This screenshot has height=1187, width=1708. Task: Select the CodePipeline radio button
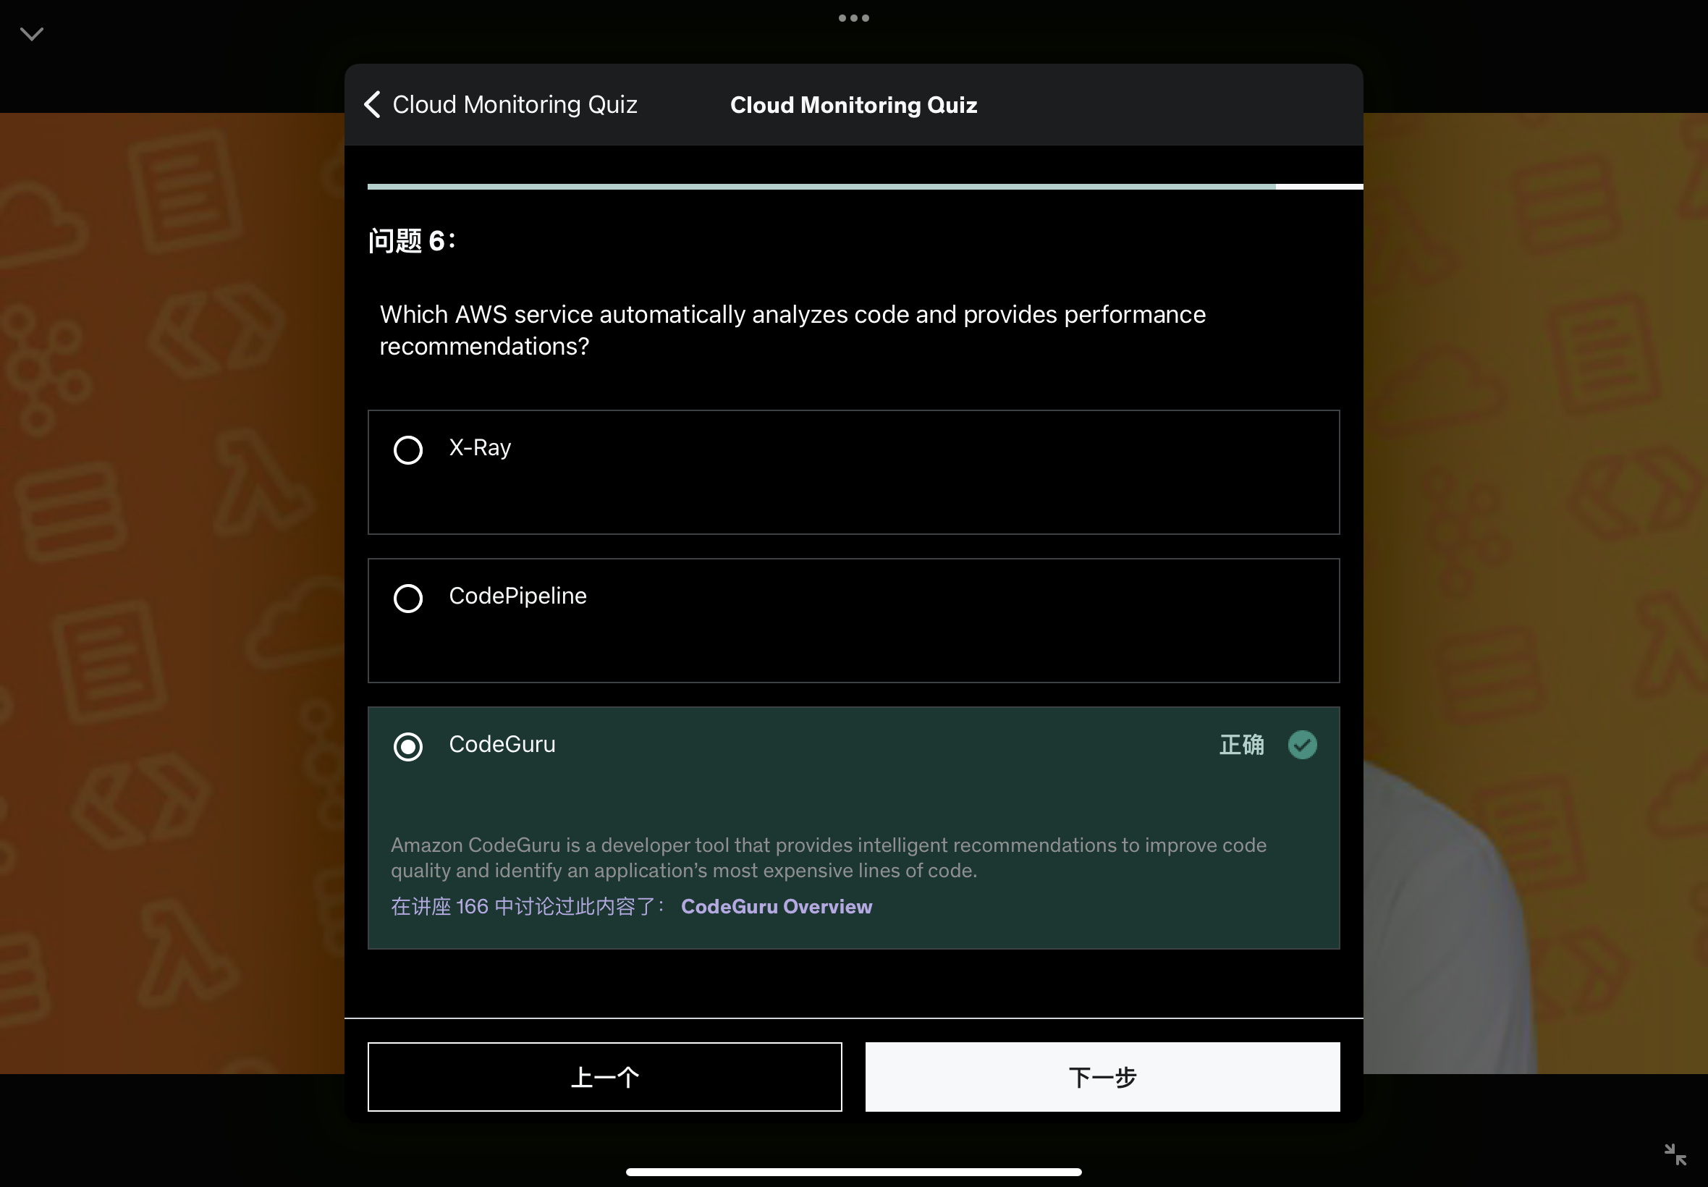point(407,598)
